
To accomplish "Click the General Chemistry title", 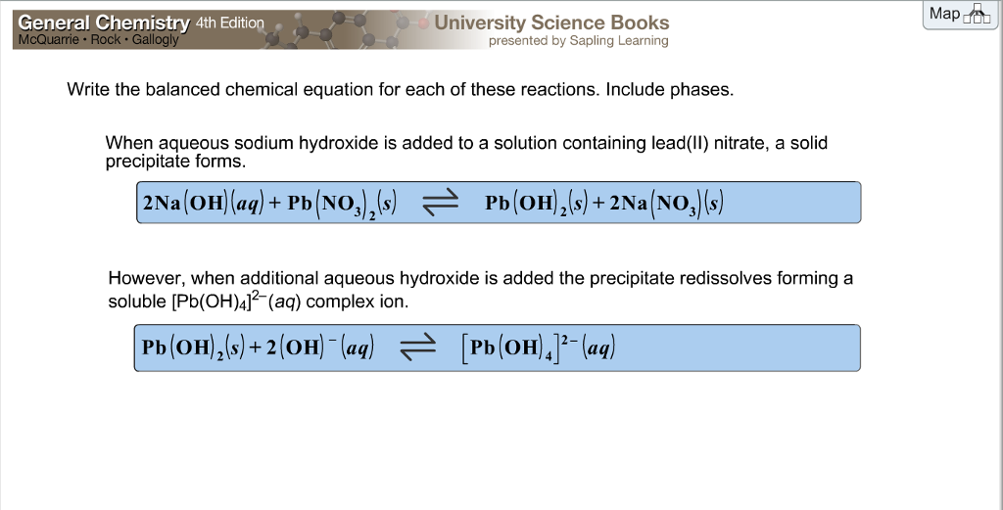I will pyautogui.click(x=104, y=23).
